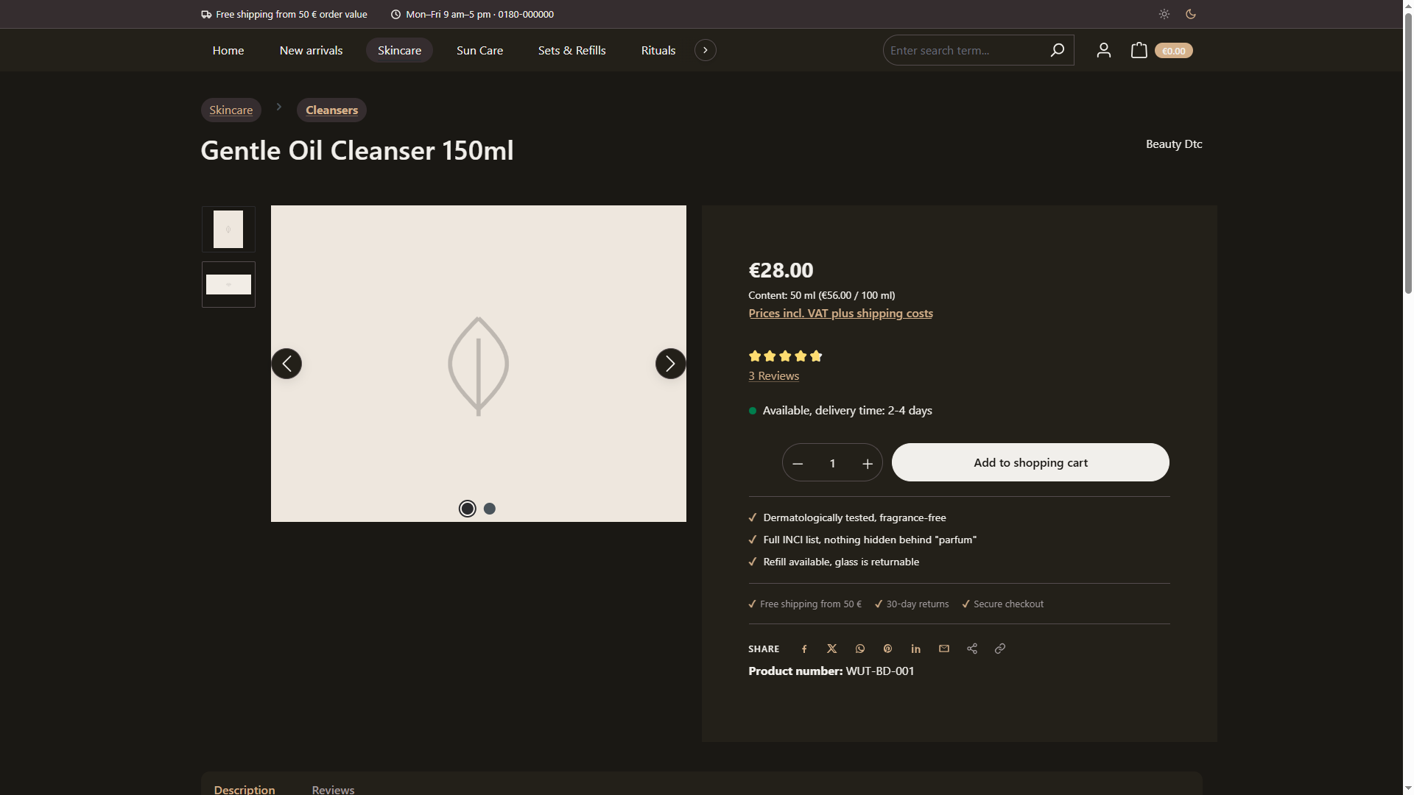Switch to light theme sun icon
This screenshot has height=795, width=1414.
[1164, 14]
